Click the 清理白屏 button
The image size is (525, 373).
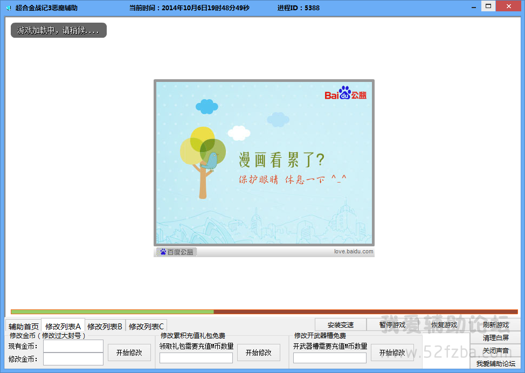tap(495, 337)
